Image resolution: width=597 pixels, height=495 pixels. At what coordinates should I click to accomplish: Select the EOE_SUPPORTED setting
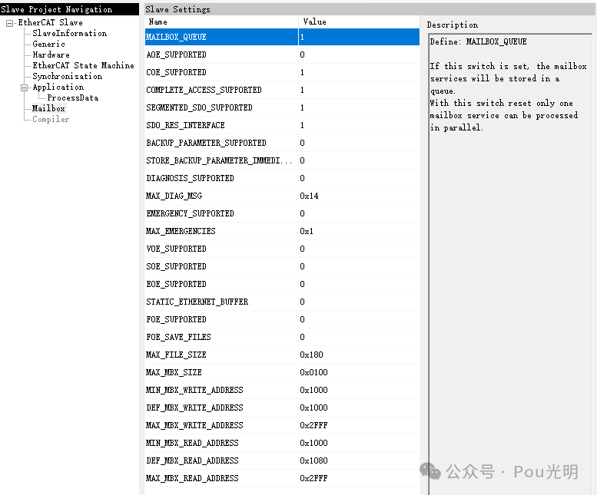coord(282,284)
